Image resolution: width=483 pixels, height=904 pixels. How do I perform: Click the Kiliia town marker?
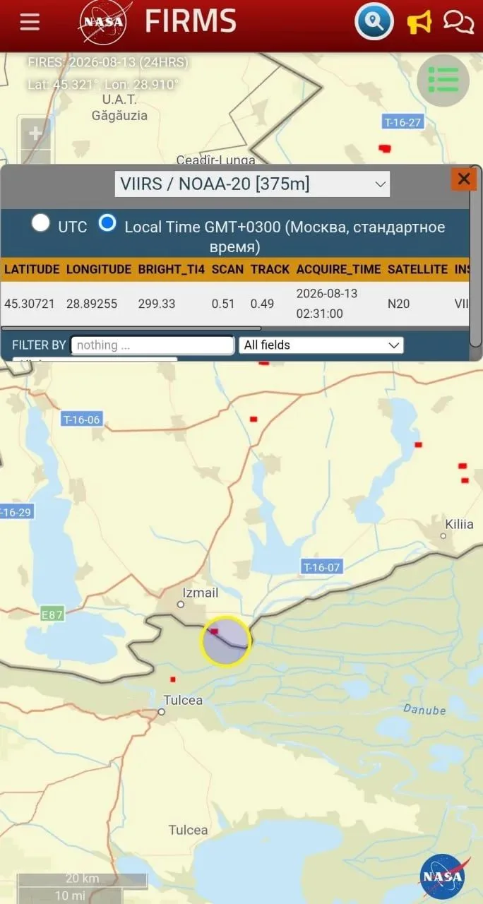coord(443,536)
